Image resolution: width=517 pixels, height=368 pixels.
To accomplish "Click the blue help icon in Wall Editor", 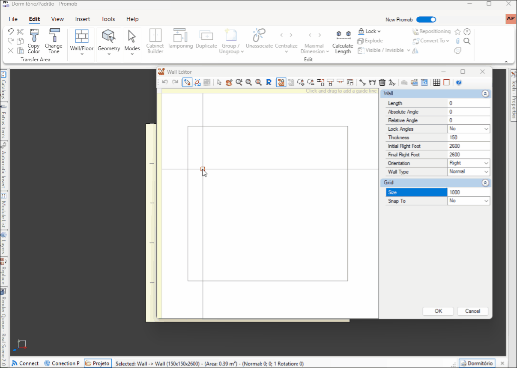I will 458,82.
